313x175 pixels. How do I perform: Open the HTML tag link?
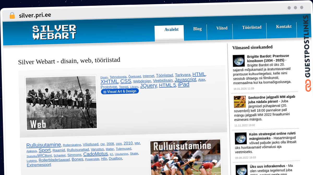(199, 74)
